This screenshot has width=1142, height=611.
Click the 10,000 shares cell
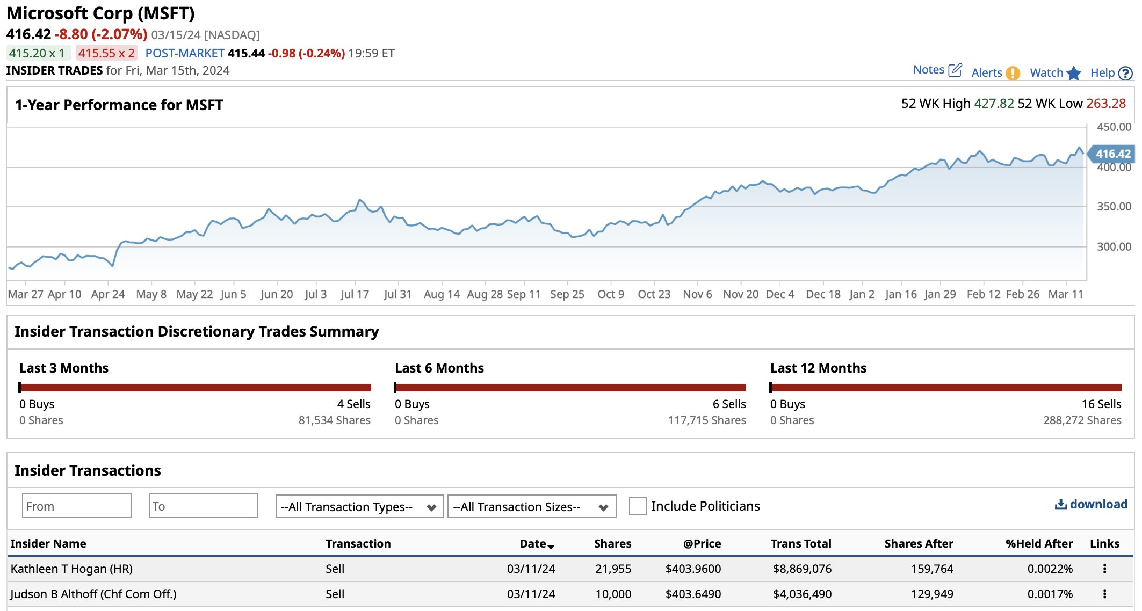[613, 594]
